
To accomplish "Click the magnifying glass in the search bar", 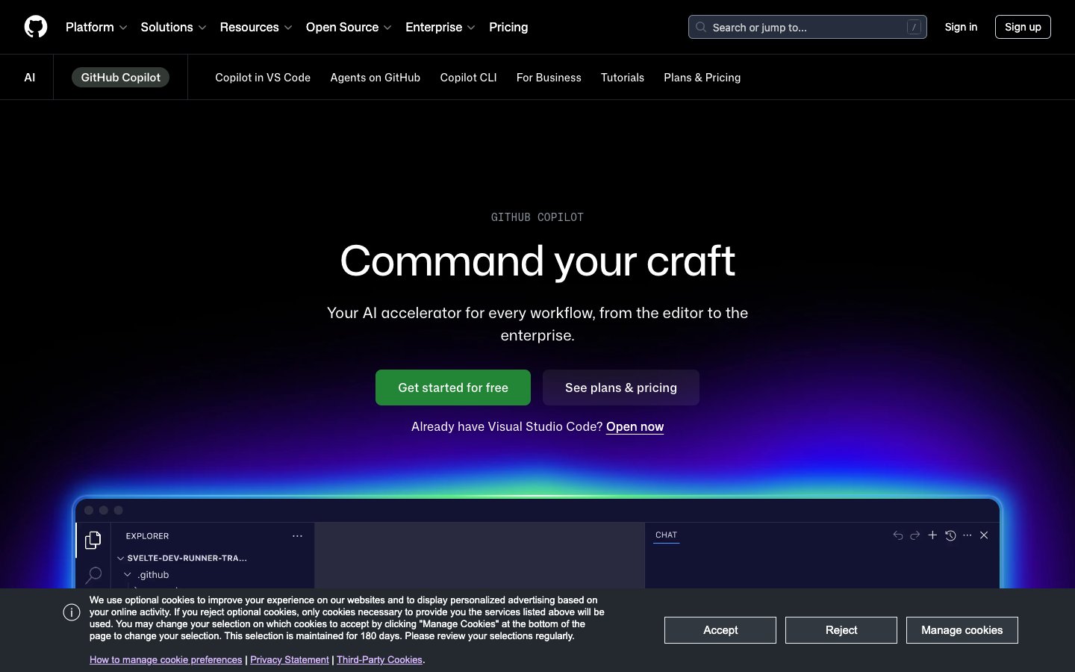I will (700, 27).
